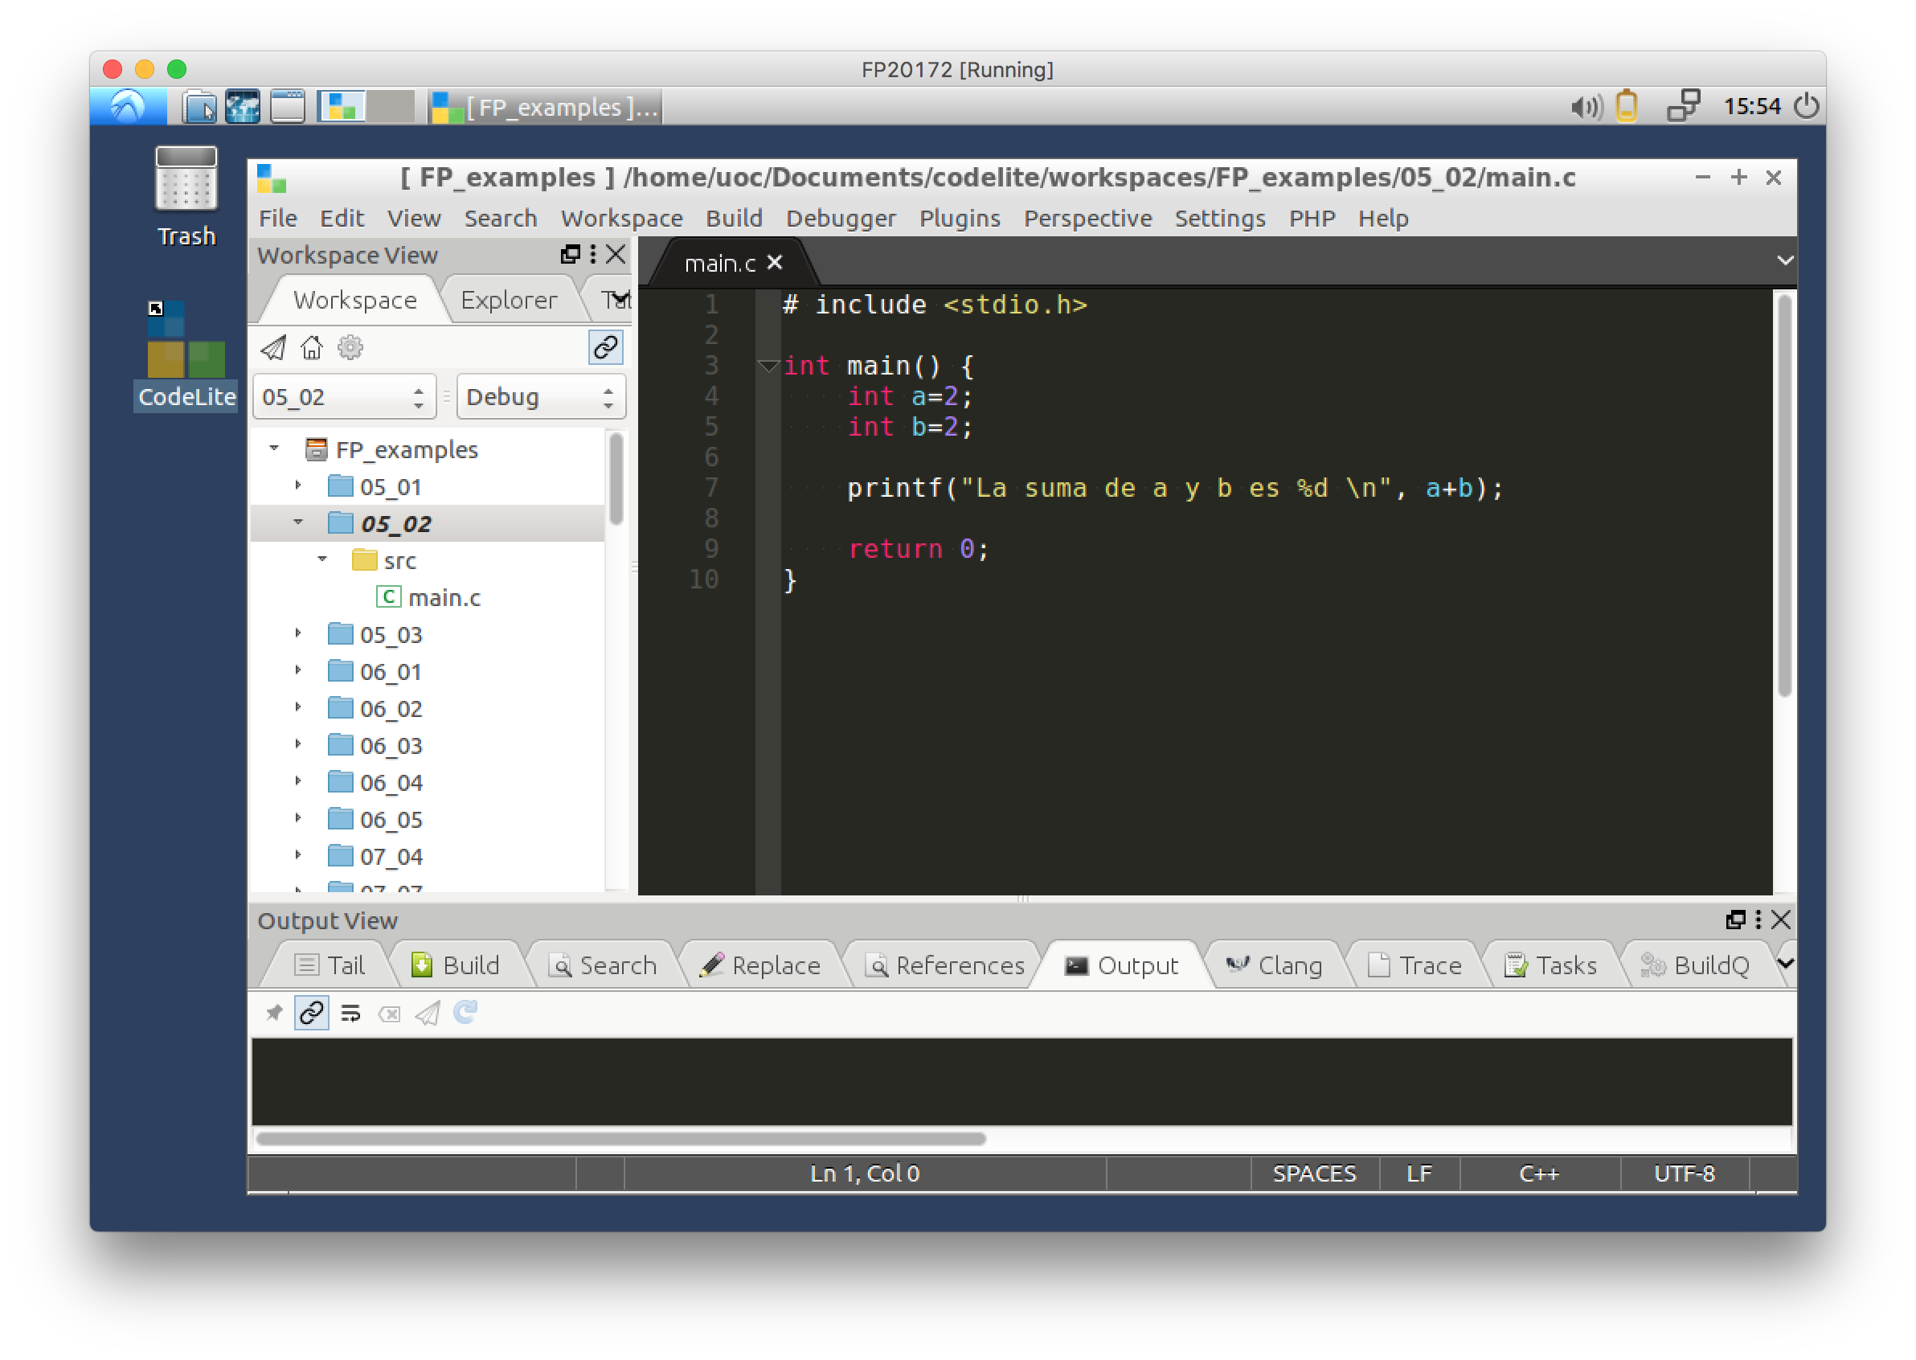Toggle link editor button in Workspace View
Viewport: 1916px width, 1360px height.
point(605,346)
